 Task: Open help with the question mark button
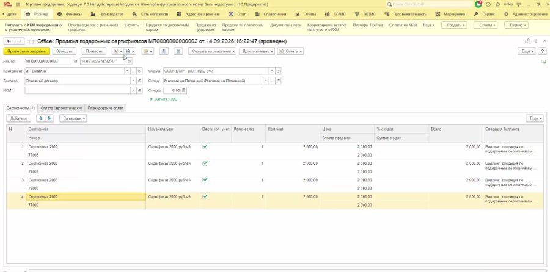542,51
